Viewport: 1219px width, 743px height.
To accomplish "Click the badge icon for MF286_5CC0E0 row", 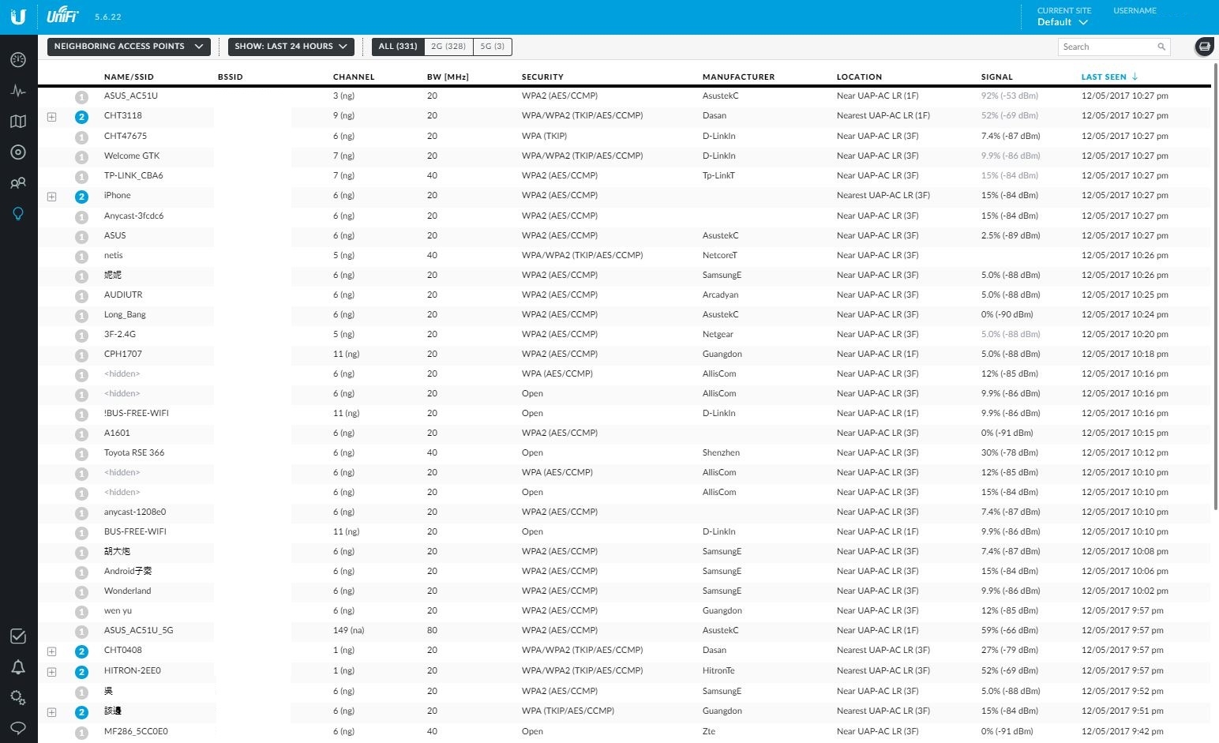I will [x=81, y=733].
